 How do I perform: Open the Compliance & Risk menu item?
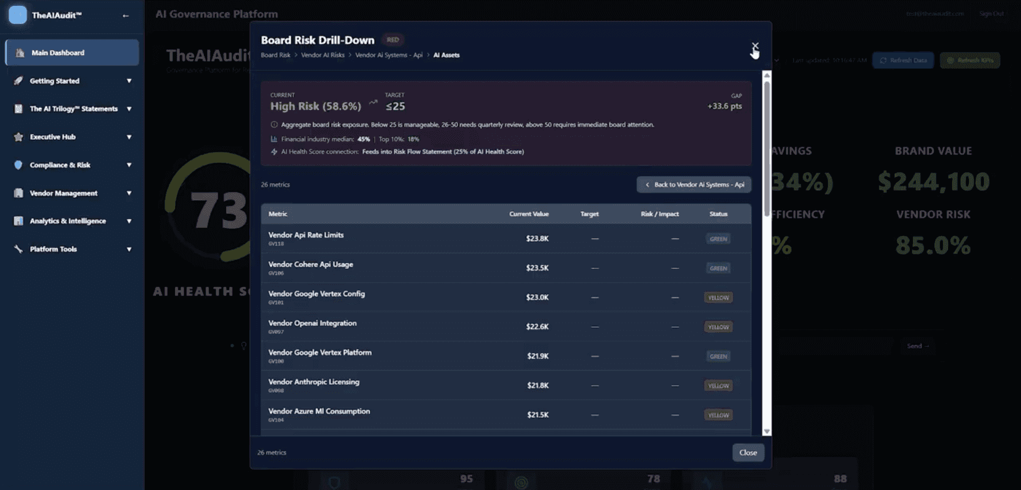click(72, 165)
